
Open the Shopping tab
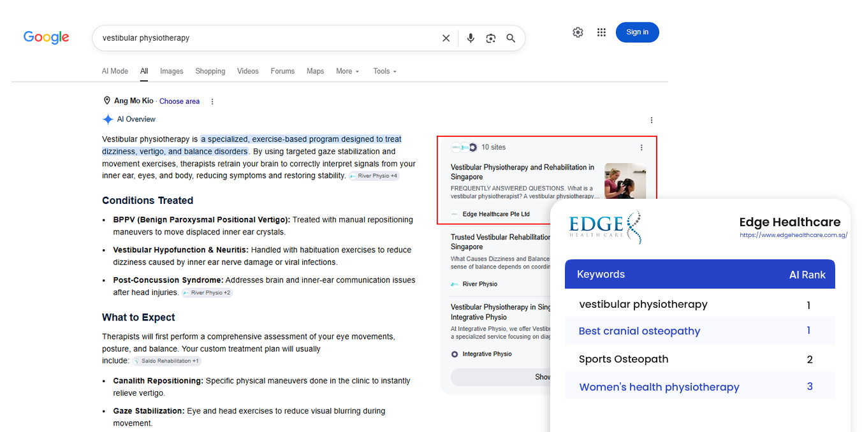pyautogui.click(x=210, y=71)
